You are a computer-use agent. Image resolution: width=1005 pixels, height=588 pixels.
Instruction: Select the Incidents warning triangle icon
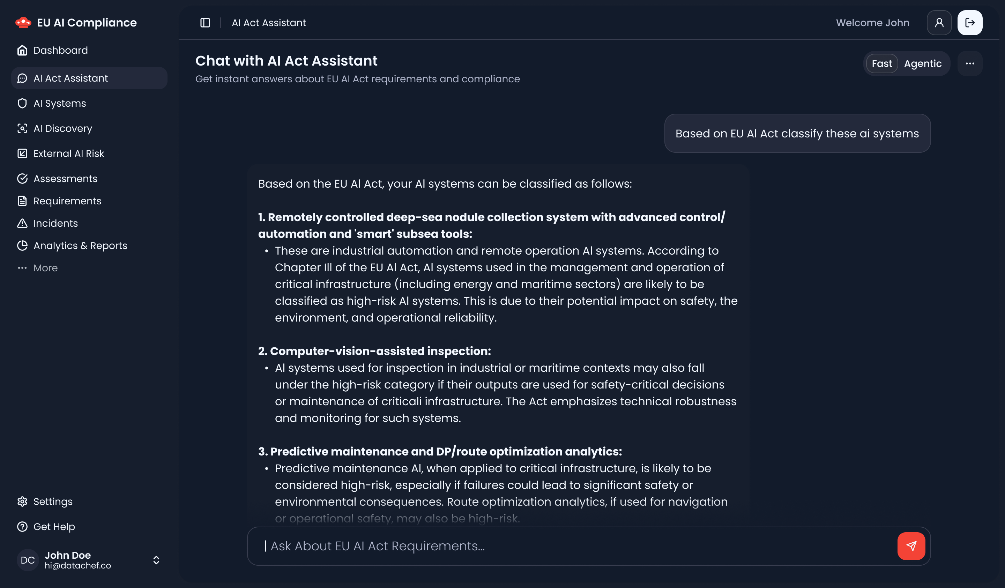point(22,223)
